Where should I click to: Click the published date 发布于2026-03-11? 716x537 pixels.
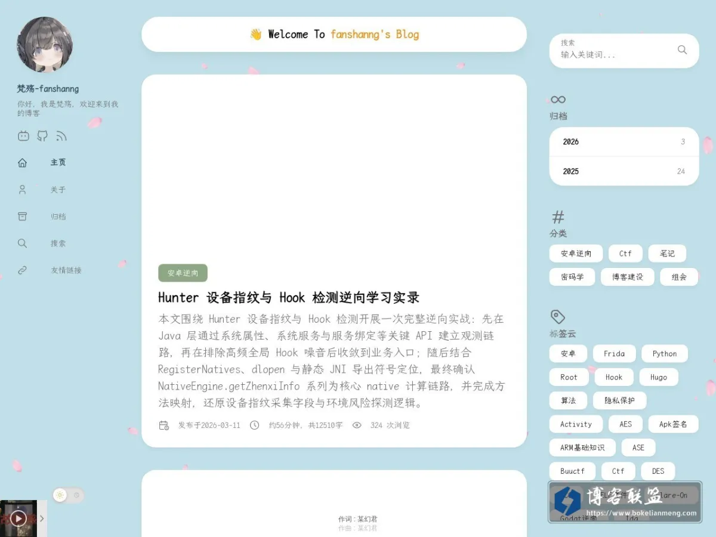[209, 425]
